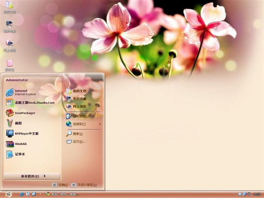Select My Documents desktop icon

pyautogui.click(x=9, y=7)
